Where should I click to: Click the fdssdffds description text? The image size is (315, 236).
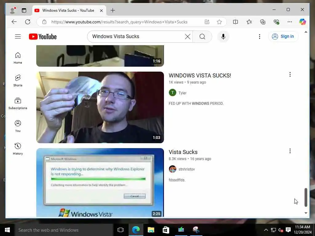tap(177, 180)
